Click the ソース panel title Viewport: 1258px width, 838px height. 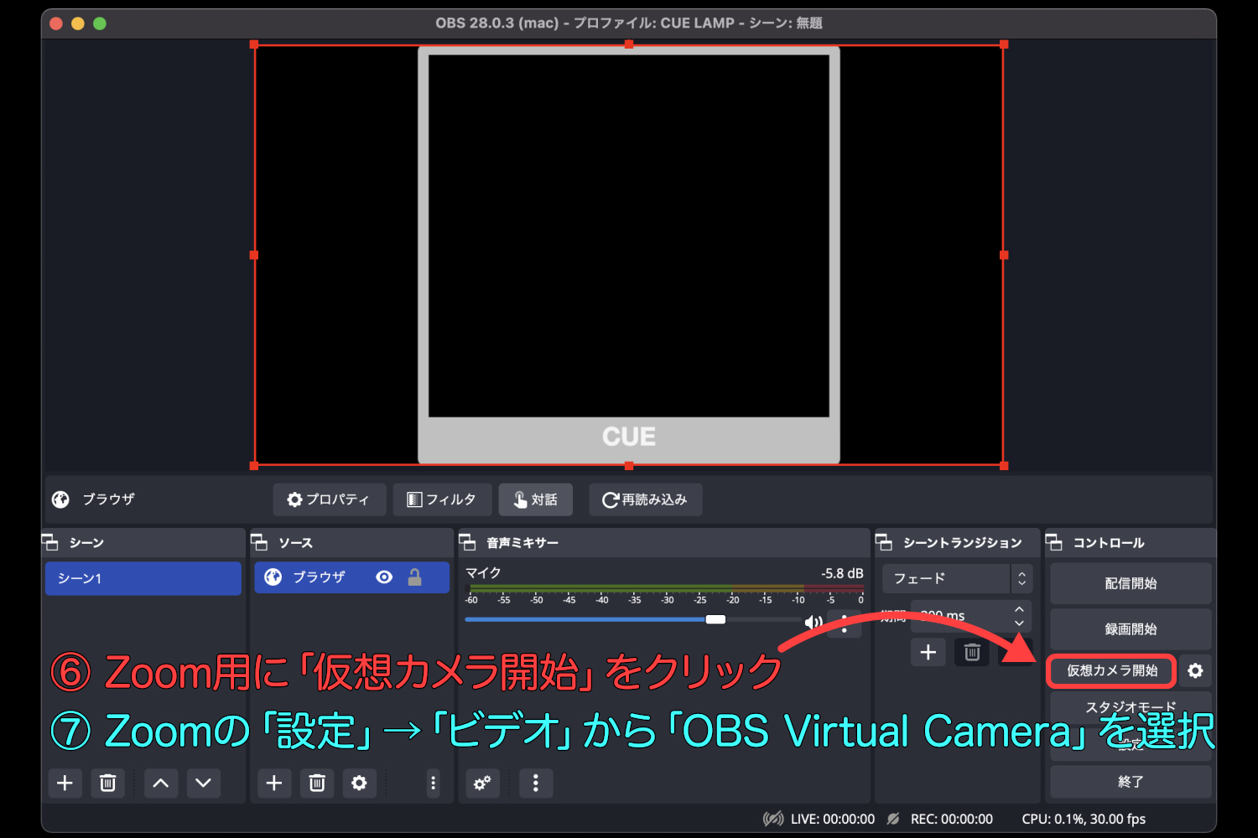click(295, 543)
